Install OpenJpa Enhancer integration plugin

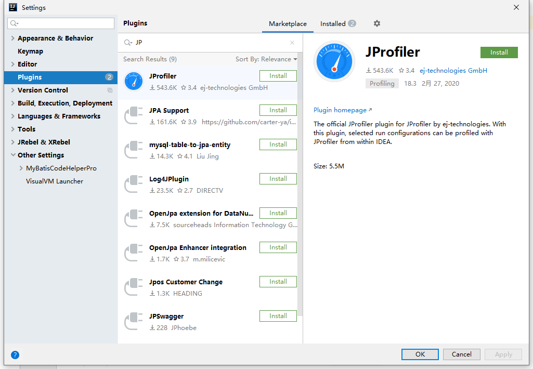[x=278, y=247]
